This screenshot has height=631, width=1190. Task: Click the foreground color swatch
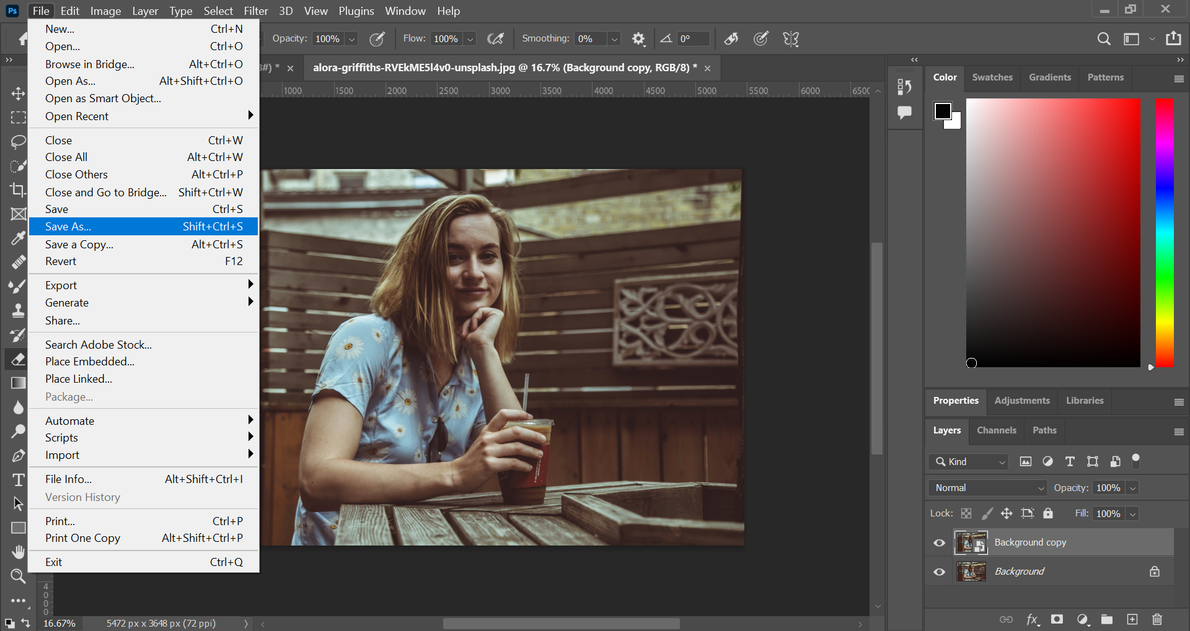(942, 111)
